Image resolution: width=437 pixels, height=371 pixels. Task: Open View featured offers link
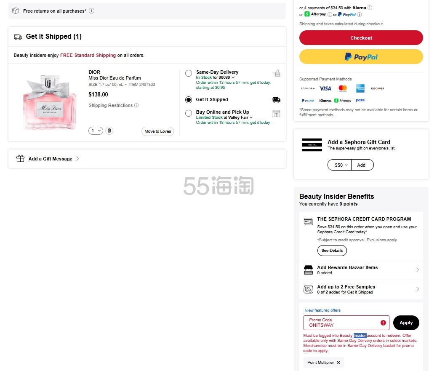pyautogui.click(x=322, y=310)
